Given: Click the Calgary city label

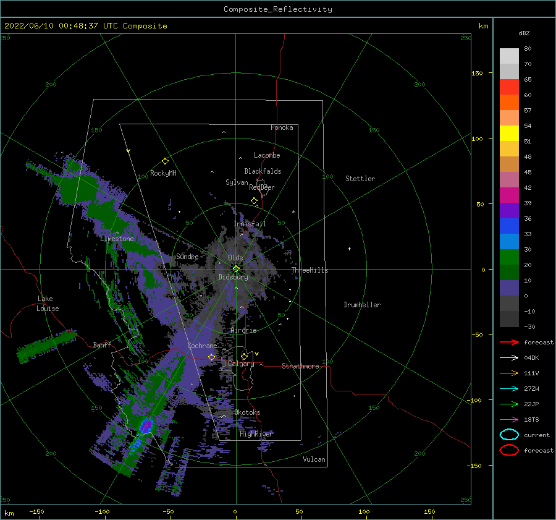Looking at the screenshot, I should click(241, 364).
